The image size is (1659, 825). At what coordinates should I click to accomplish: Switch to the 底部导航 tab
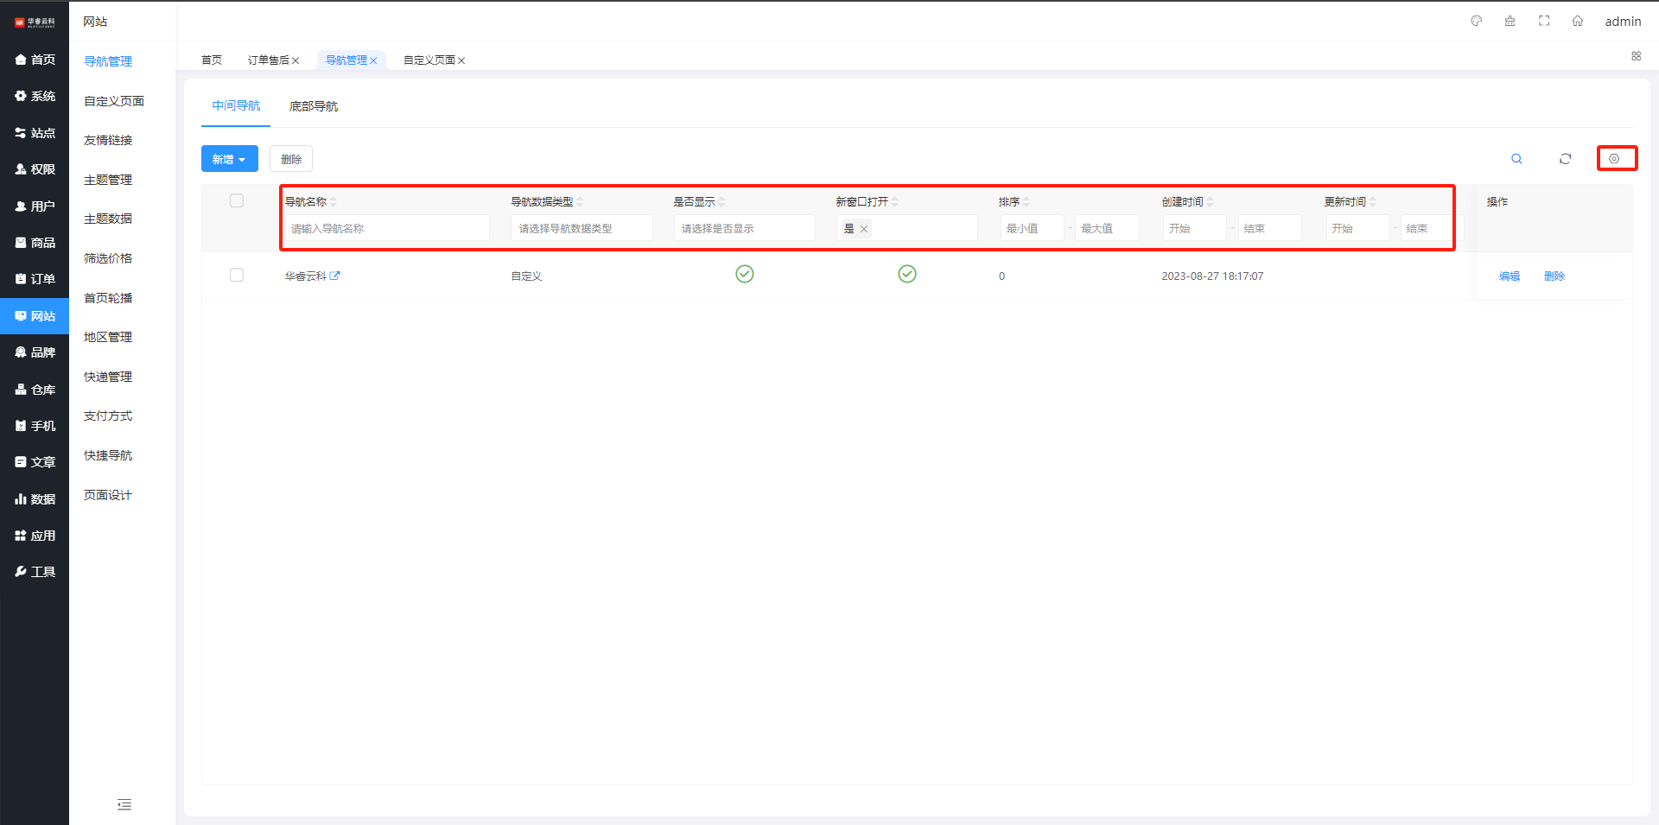[x=313, y=106]
